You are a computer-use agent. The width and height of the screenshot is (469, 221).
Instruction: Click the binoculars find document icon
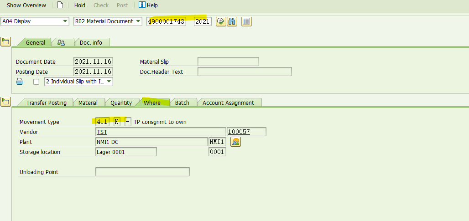pos(232,21)
